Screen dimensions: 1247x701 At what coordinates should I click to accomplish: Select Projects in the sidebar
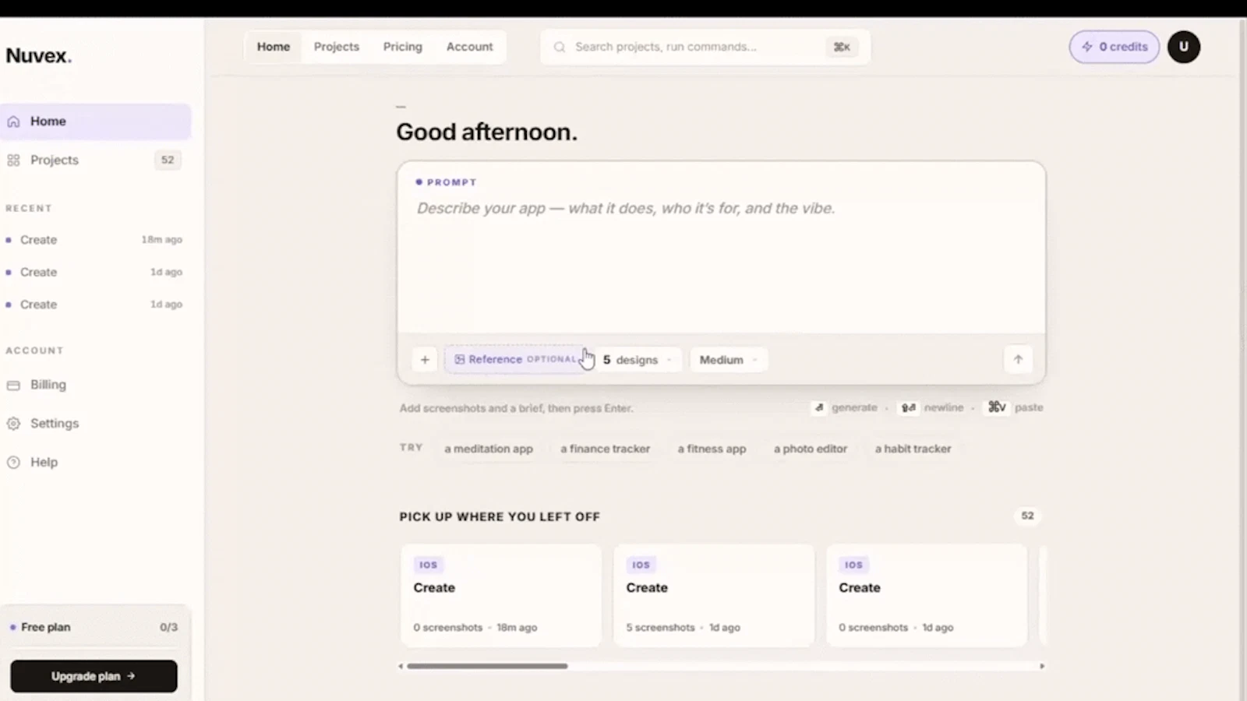pos(95,160)
